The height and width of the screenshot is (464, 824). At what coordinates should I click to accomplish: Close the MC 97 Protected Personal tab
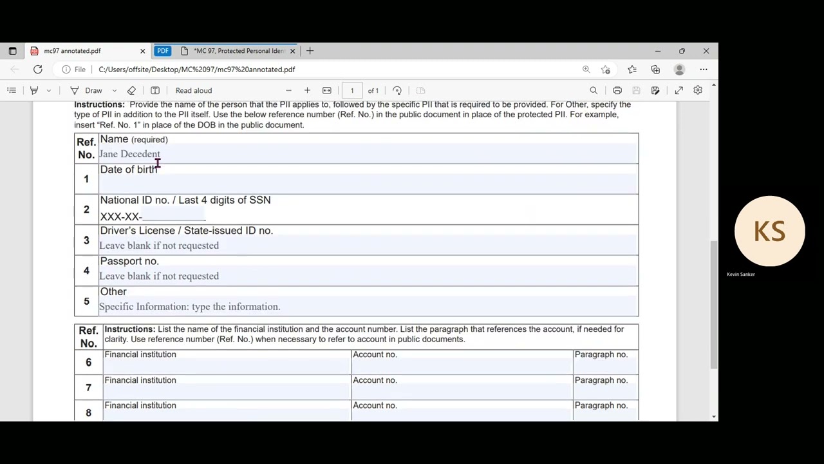click(x=292, y=51)
